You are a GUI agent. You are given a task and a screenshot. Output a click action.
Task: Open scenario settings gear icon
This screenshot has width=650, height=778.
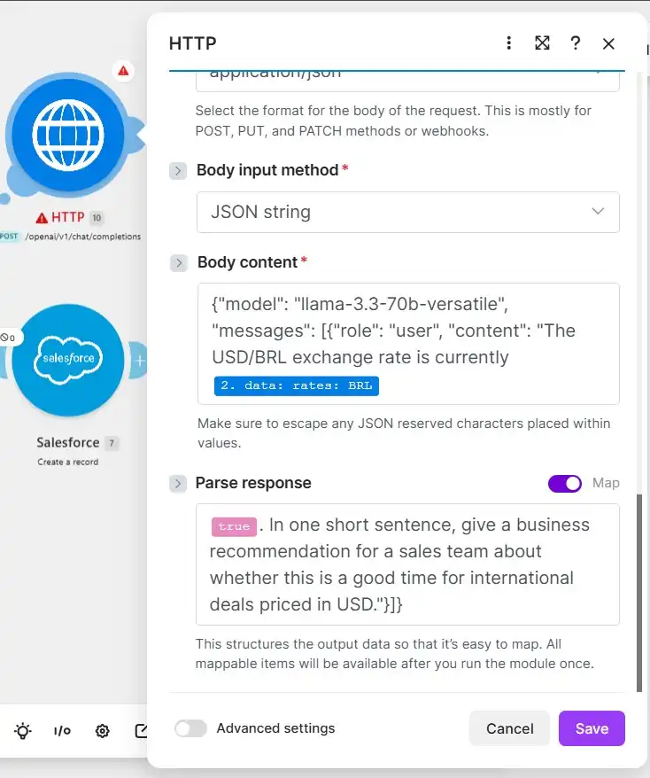click(x=103, y=730)
